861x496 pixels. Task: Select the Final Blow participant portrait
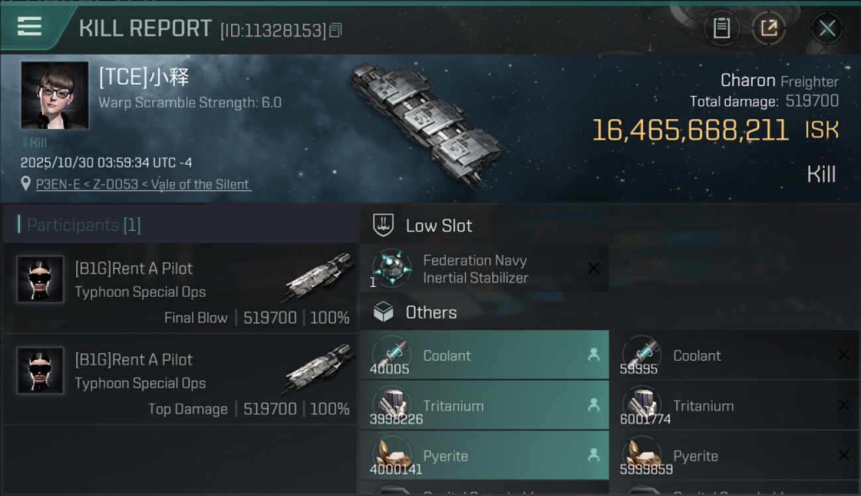click(x=40, y=280)
